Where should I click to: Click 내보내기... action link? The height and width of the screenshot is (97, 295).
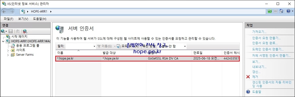tap(259, 67)
